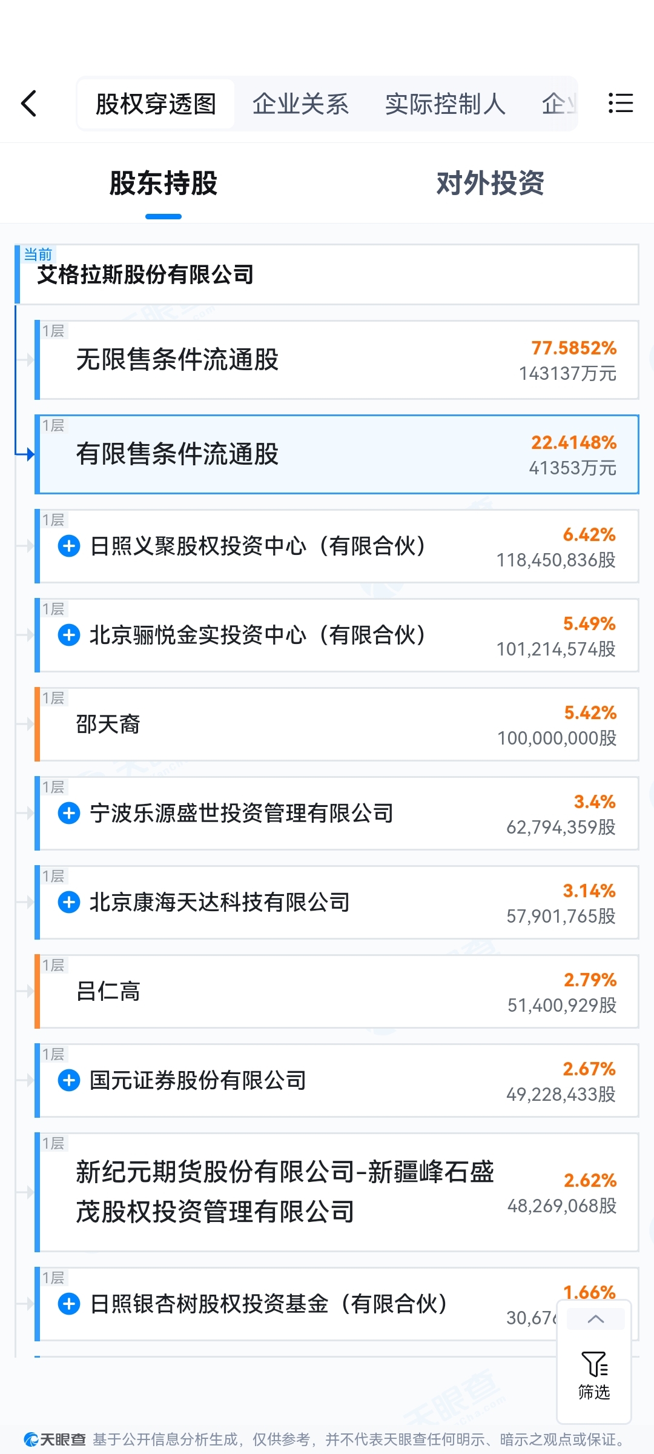Expand 宁波乐源盛世投资管理有限公司 plus icon
The width and height of the screenshot is (654, 1454).
[69, 813]
